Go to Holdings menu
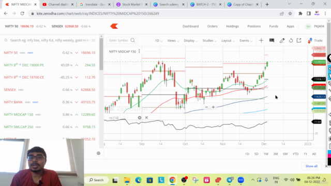The height and width of the screenshot is (186, 331). (x=232, y=26)
